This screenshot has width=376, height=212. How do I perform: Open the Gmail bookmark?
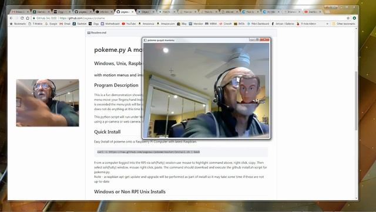point(65,24)
